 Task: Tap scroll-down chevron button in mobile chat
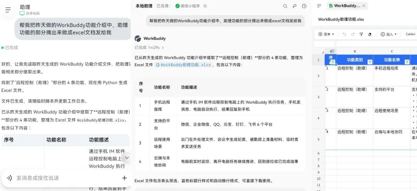click(127, 158)
